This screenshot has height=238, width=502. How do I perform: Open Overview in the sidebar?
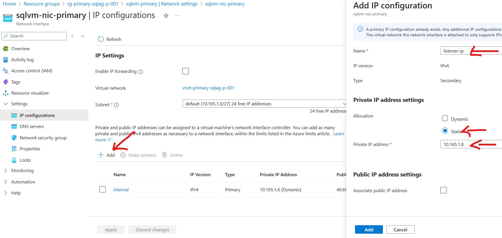(x=20, y=49)
